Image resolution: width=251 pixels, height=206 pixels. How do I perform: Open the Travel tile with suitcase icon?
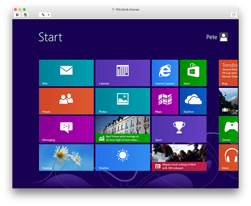pyautogui.click(x=228, y=101)
